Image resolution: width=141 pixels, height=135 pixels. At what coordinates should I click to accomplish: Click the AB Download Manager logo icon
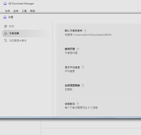[x=5, y=4]
